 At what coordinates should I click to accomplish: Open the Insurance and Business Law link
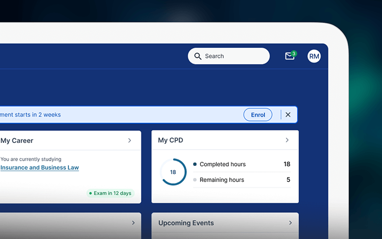point(40,168)
